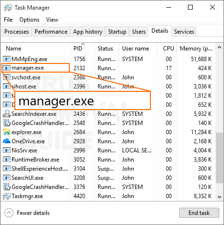The height and width of the screenshot is (225, 224).
Task: Click the Taskmgr.exe process icon
Action: tap(7, 196)
